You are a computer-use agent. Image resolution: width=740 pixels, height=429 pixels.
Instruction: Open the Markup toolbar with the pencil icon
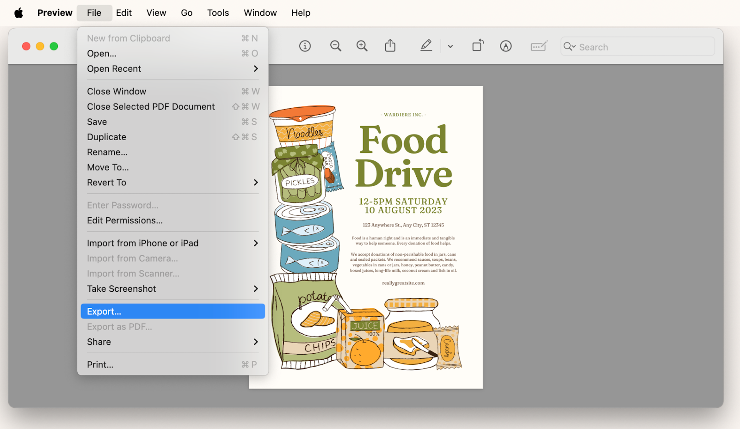[426, 46]
